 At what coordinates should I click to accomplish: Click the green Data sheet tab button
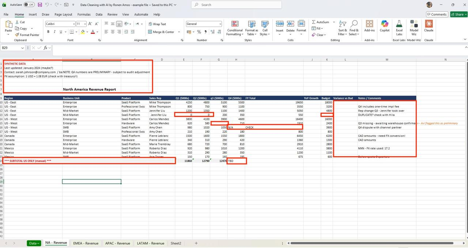coord(34,243)
